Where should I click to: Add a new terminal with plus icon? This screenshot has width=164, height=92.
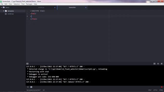point(28,87)
